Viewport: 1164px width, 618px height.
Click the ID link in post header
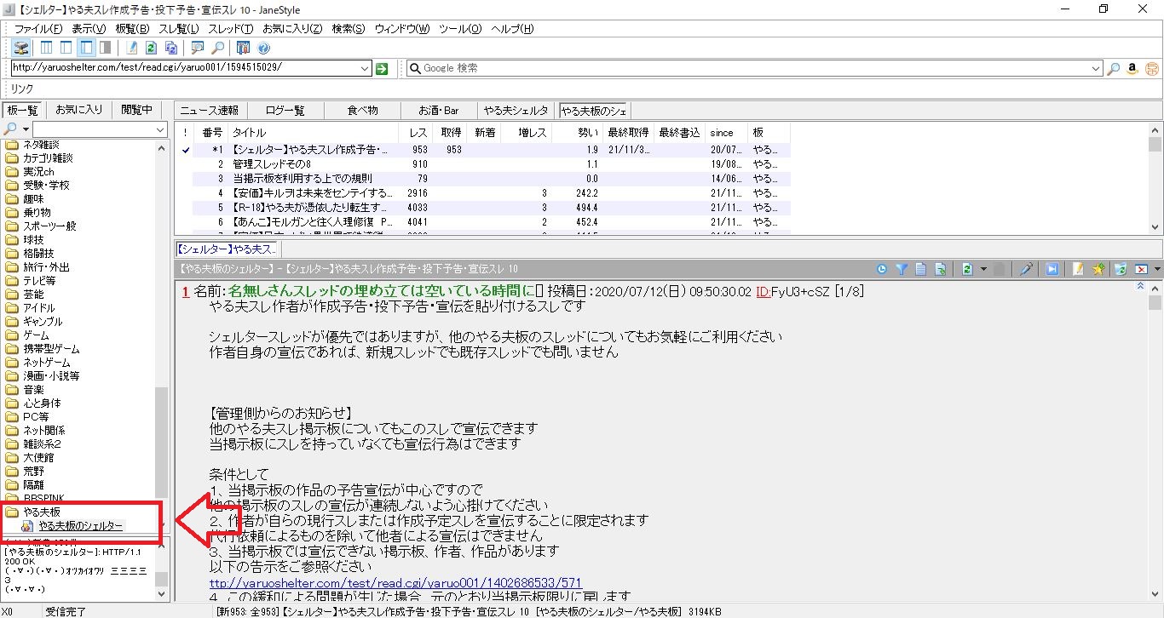pos(763,292)
